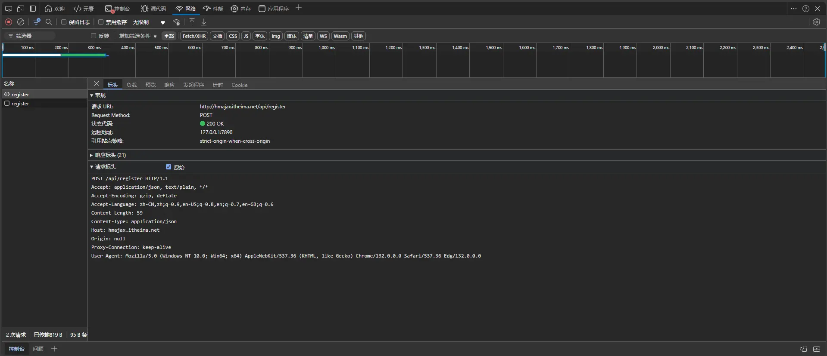The height and width of the screenshot is (356, 827).
Task: Uncheck the 原始 checkbox
Action: (169, 167)
